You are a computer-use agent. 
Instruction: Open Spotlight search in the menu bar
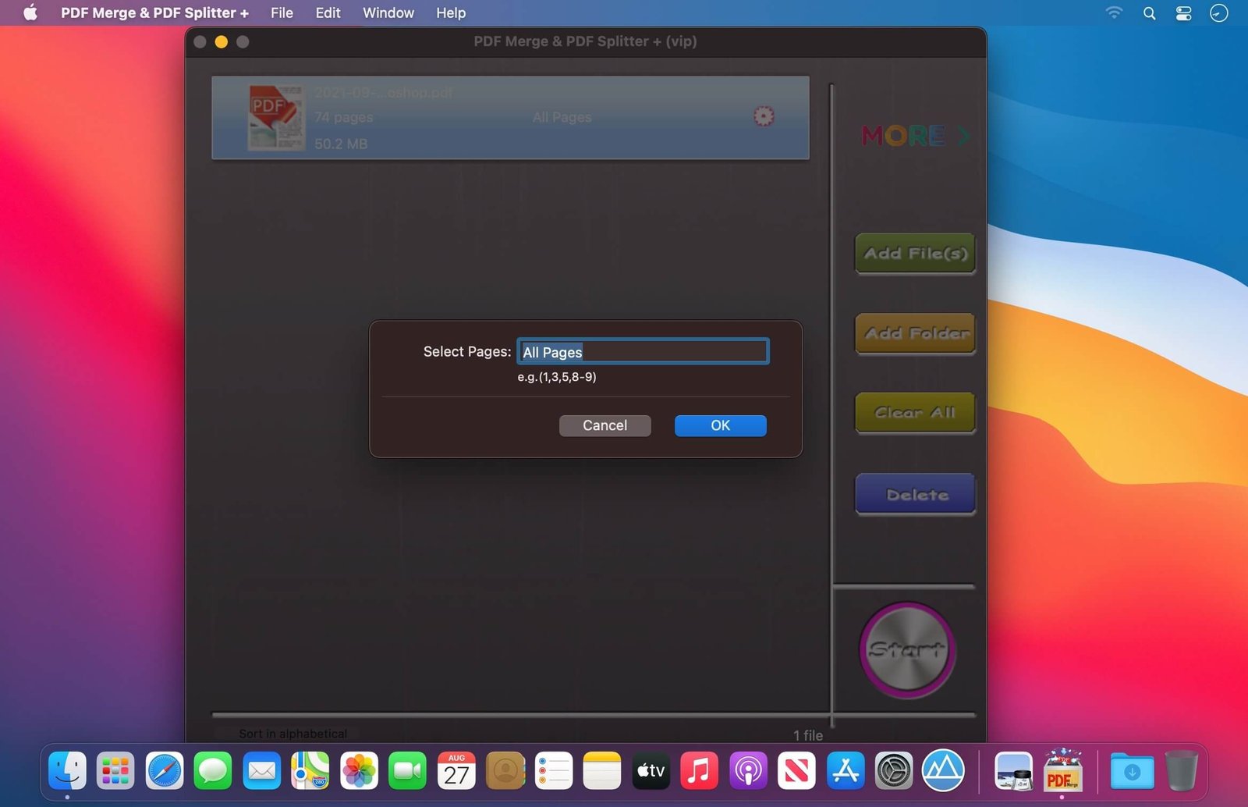(x=1149, y=12)
